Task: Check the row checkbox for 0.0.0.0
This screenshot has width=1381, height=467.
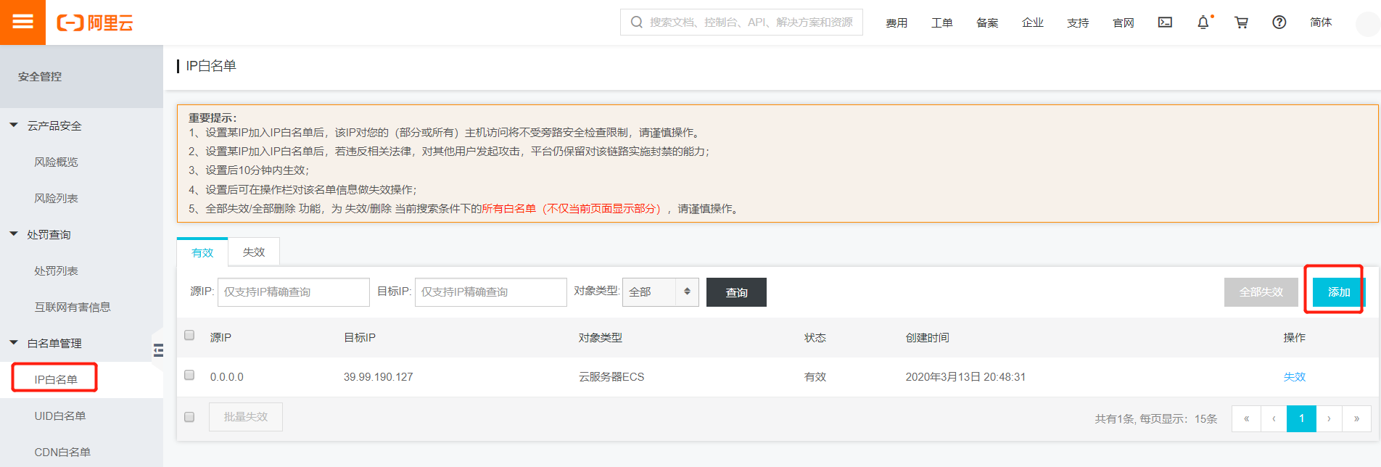Action: 189,375
